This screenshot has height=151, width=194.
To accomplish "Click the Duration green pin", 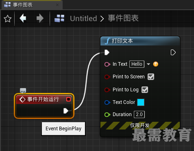I will coord(107,114).
